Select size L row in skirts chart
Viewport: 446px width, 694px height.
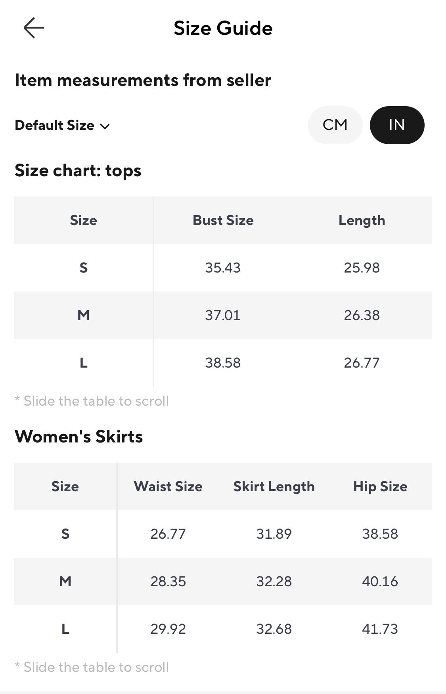pyautogui.click(x=223, y=629)
